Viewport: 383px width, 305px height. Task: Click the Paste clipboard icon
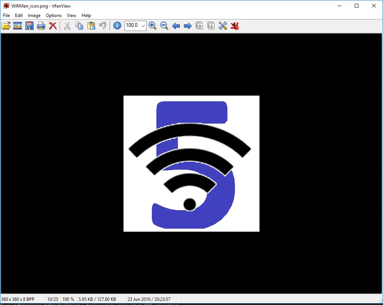point(91,26)
